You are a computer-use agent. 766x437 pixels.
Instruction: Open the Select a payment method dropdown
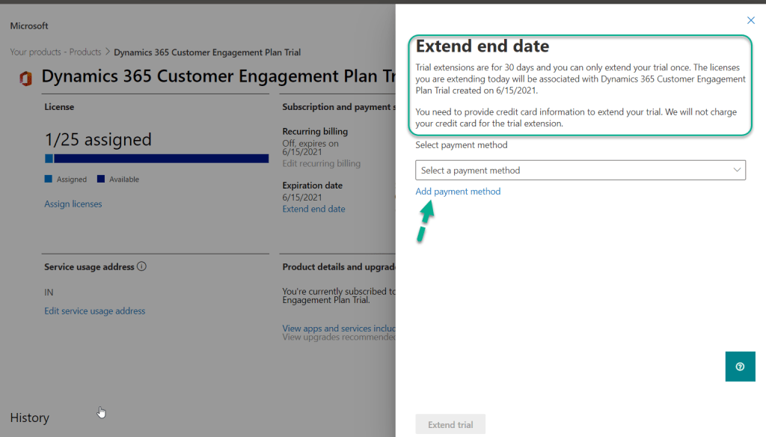(580, 170)
